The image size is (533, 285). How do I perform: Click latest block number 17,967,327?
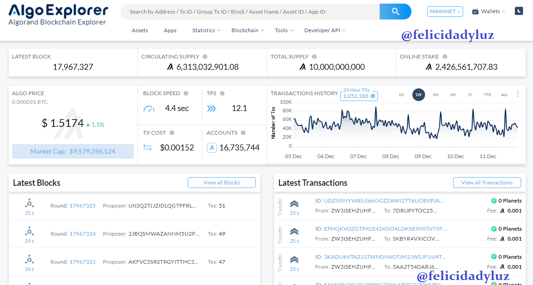[x=73, y=67]
